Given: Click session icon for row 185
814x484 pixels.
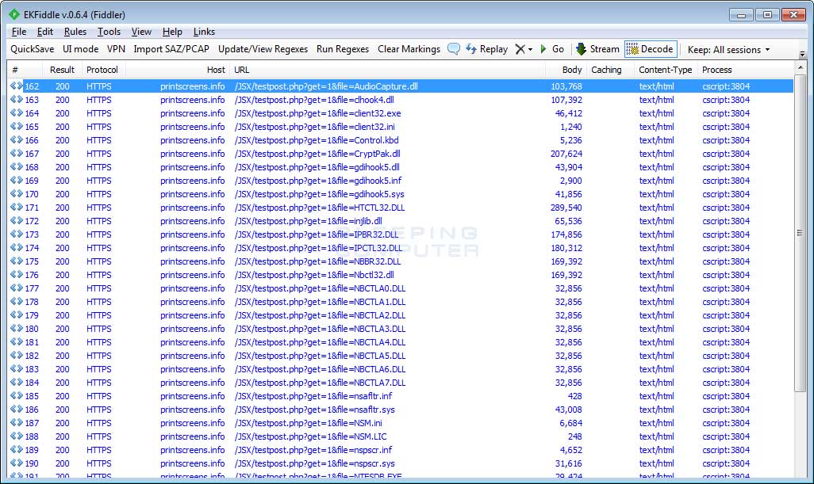Looking at the screenshot, I should (x=16, y=396).
